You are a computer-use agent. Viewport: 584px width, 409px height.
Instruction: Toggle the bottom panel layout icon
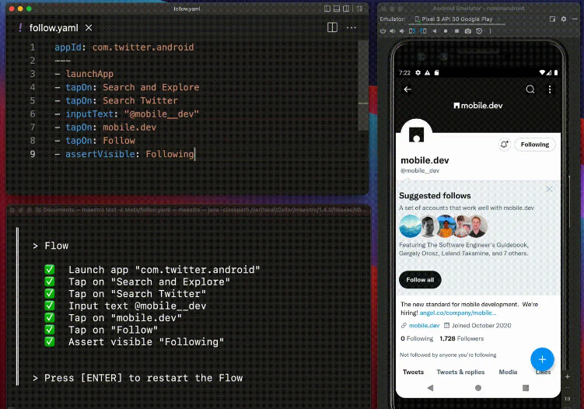[x=336, y=9]
